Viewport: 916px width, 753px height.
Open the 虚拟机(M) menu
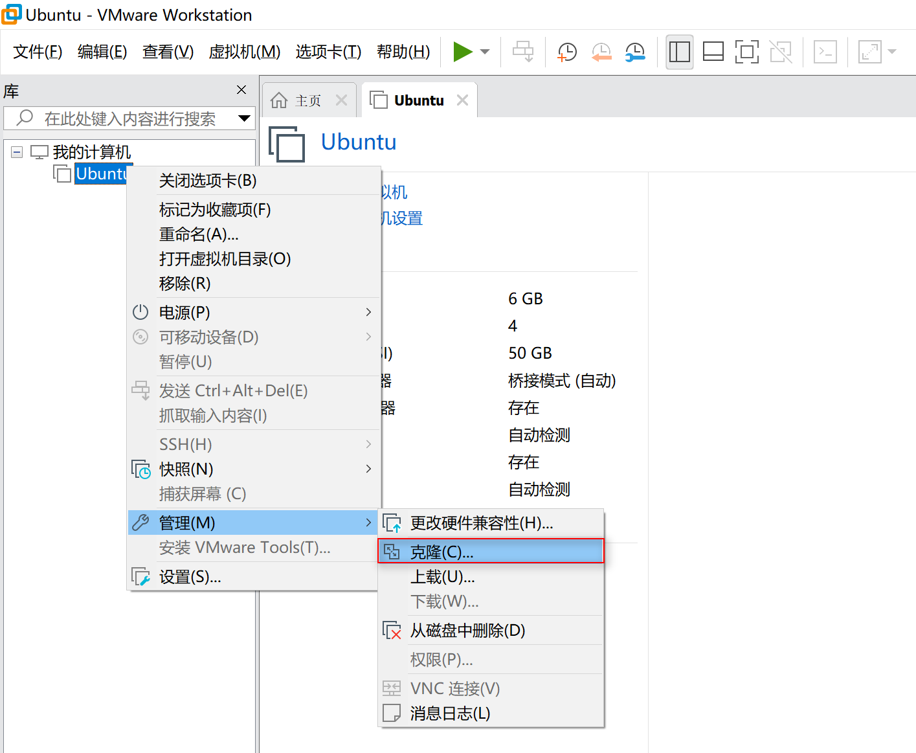coord(245,52)
